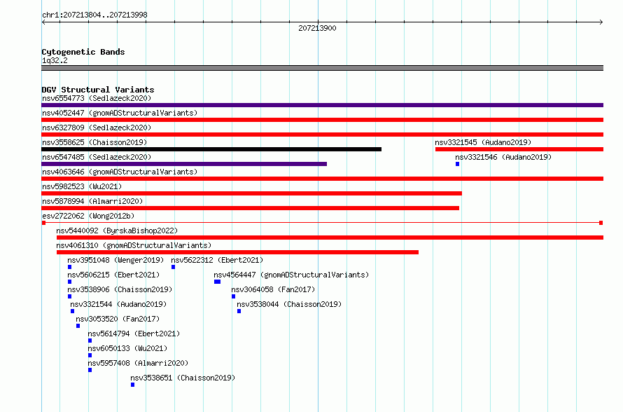
Task: Open the nsv3951048 (Wenger2019) label
Action: (x=115, y=260)
